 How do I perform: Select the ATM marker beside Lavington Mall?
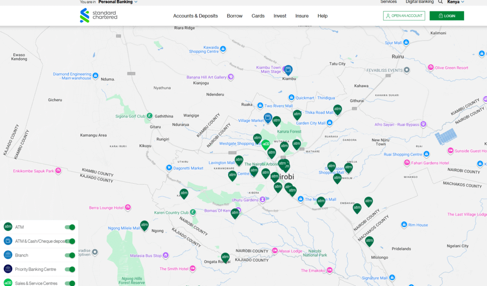[x=239, y=161]
